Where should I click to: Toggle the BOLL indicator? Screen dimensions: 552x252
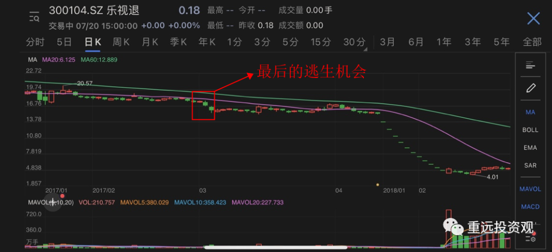coord(530,130)
